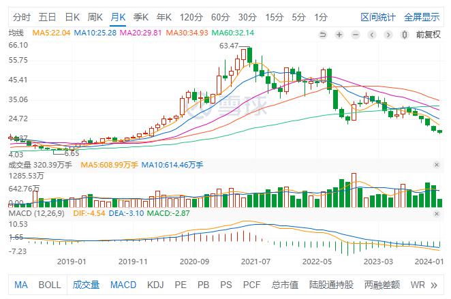
Task: Enable the KDJ indicator
Action: coord(155,285)
